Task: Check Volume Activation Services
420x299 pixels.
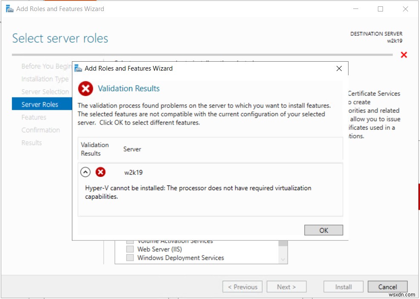Action: [129, 241]
